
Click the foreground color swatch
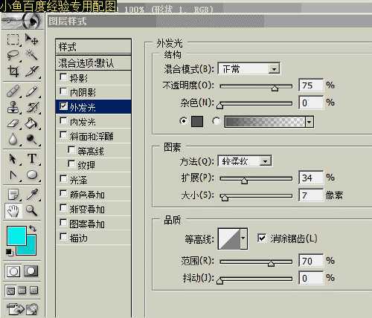(16, 236)
